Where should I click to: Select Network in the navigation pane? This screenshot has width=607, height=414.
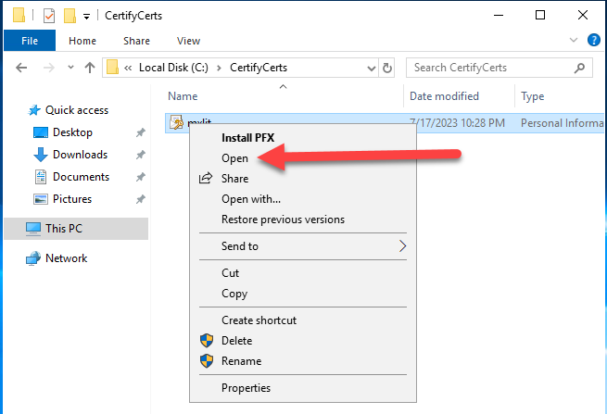point(66,258)
